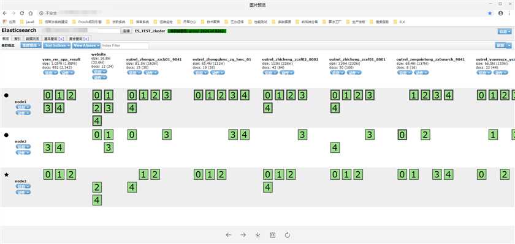Viewport: 515px width, 244px height.
Task: Open the View Aliases dropdown
Action: click(x=86, y=45)
